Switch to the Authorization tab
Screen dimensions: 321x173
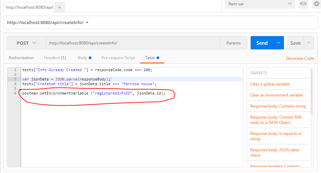click(x=21, y=58)
